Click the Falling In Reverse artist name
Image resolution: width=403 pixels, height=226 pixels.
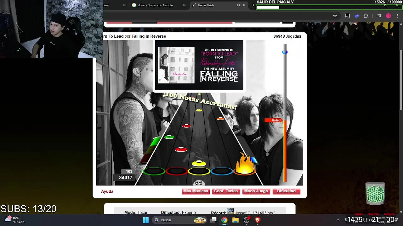tap(149, 36)
